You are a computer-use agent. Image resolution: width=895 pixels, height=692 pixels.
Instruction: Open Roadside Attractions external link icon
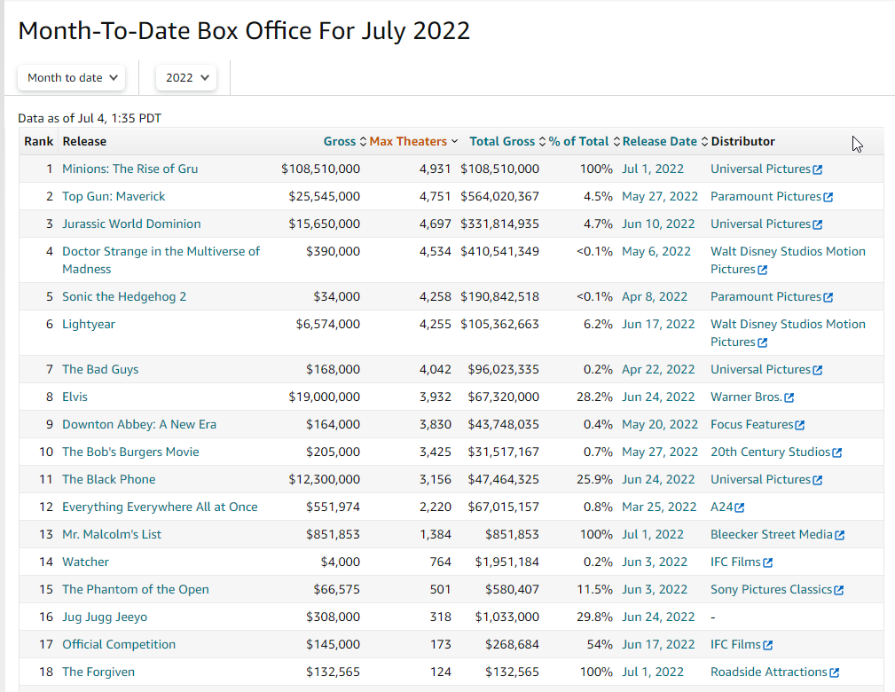[x=835, y=672]
